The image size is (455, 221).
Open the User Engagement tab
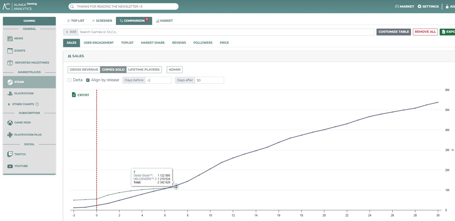point(99,43)
